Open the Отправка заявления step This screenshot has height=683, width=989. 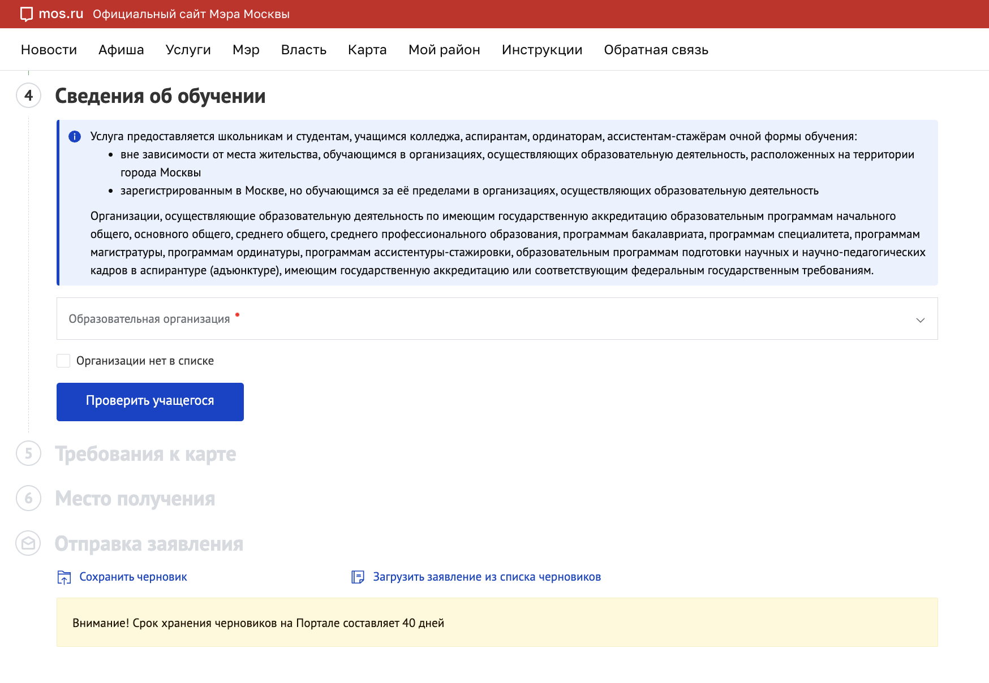coord(149,543)
